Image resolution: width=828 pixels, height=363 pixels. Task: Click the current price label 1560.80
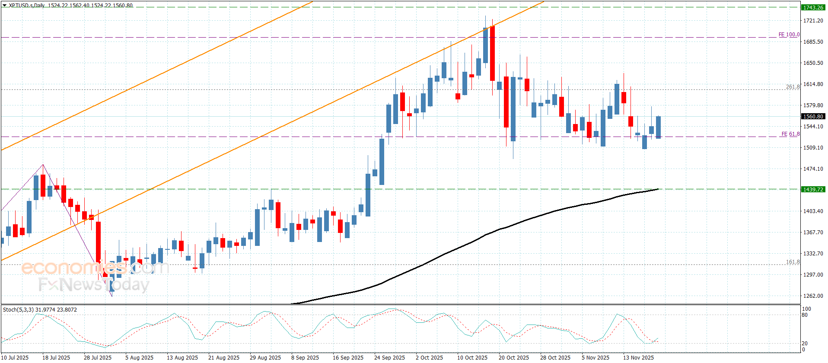coord(813,116)
